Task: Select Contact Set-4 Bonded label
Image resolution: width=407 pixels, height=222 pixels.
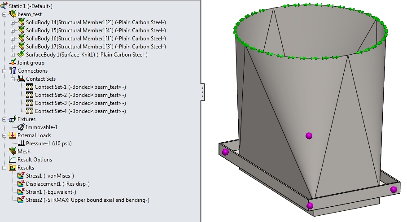Action: pos(80,111)
